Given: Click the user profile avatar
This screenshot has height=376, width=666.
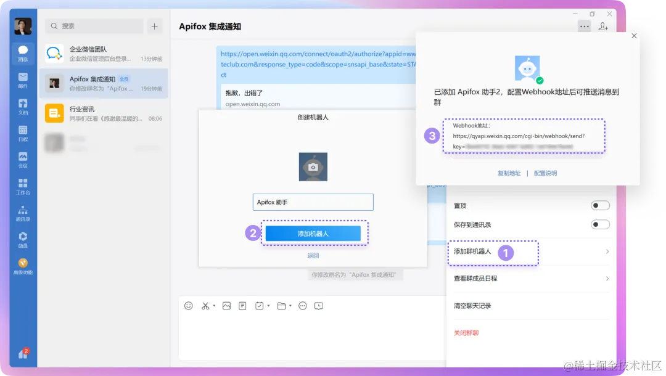Looking at the screenshot, I should click(x=23, y=27).
